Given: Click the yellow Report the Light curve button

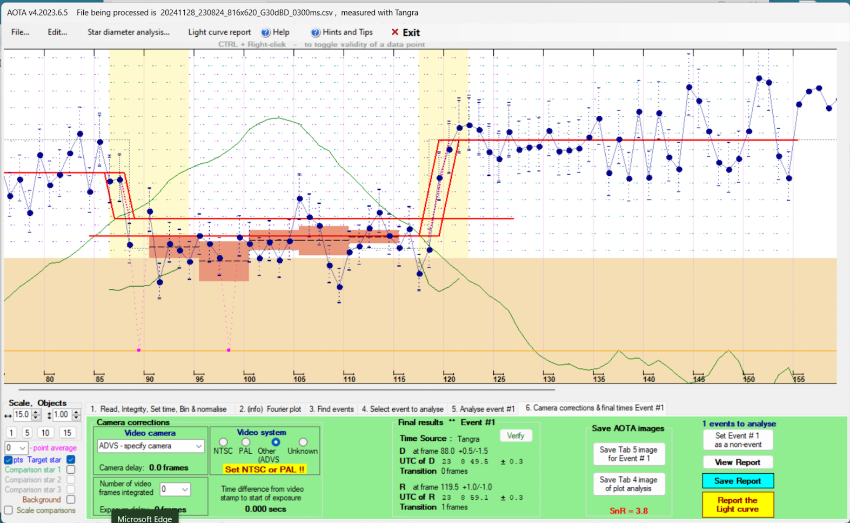Looking at the screenshot, I should point(738,505).
